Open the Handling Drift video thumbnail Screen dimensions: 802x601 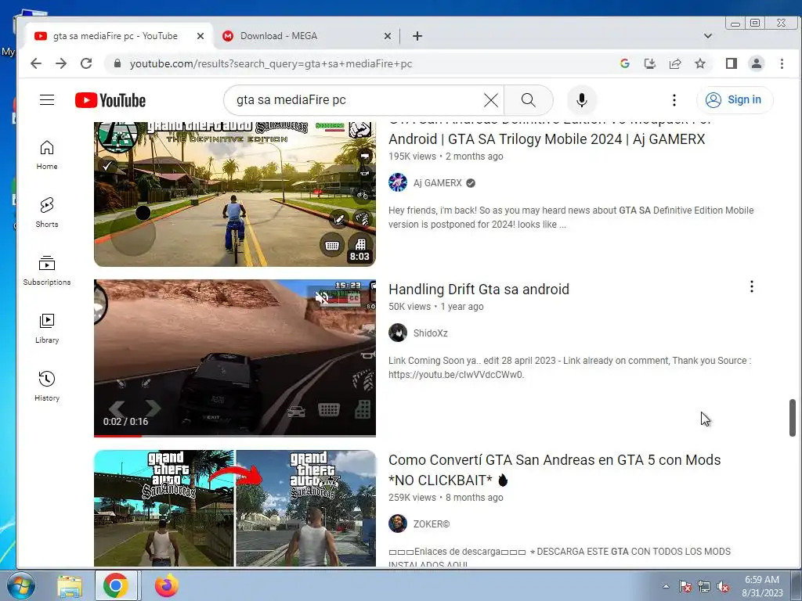tap(235, 358)
